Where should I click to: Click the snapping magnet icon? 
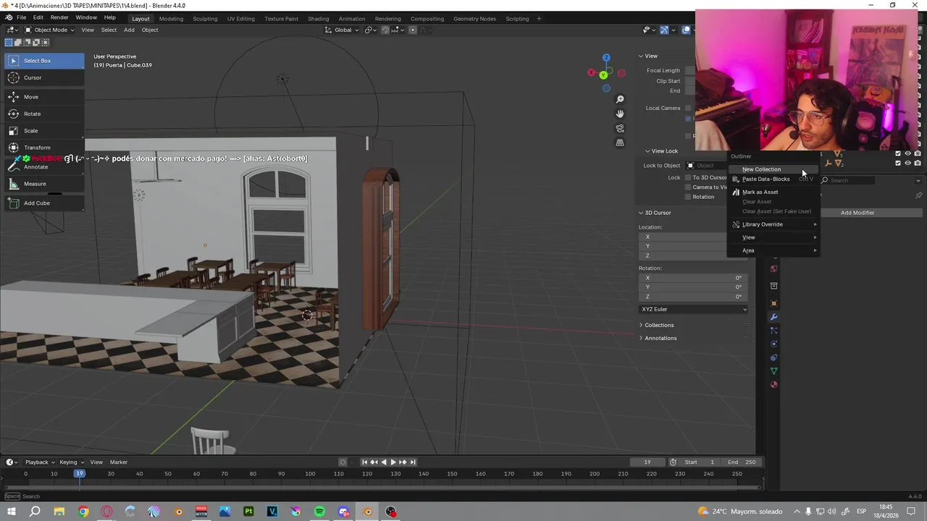tap(385, 30)
